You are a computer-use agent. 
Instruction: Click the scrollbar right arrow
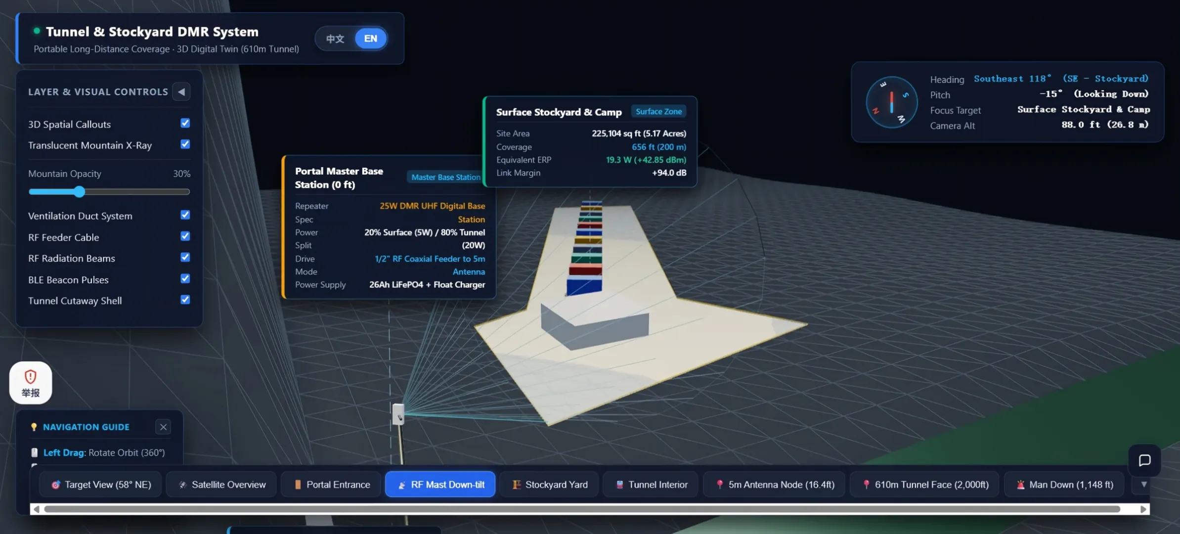pyautogui.click(x=1143, y=509)
